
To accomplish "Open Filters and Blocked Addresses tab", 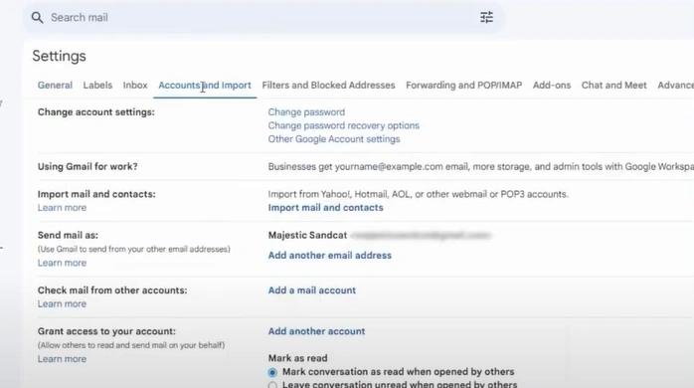I will (x=328, y=85).
